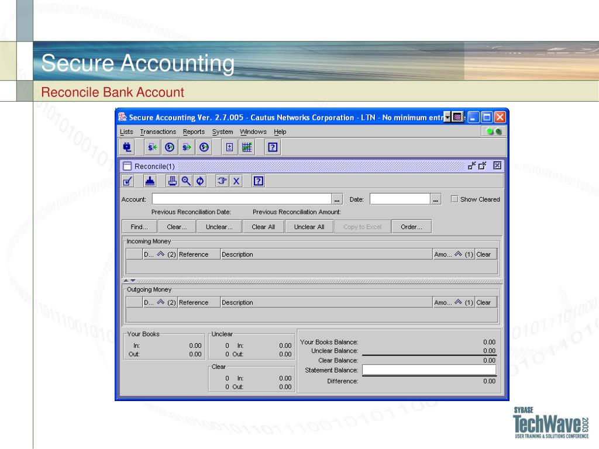
Task: Click the grid chart icon in main toolbar
Action: (x=247, y=147)
